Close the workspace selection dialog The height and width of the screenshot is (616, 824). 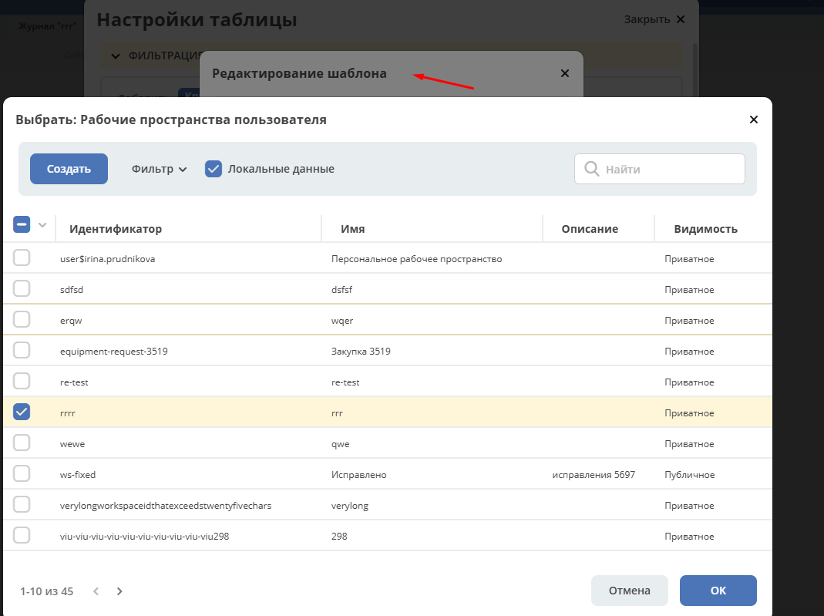(x=753, y=119)
